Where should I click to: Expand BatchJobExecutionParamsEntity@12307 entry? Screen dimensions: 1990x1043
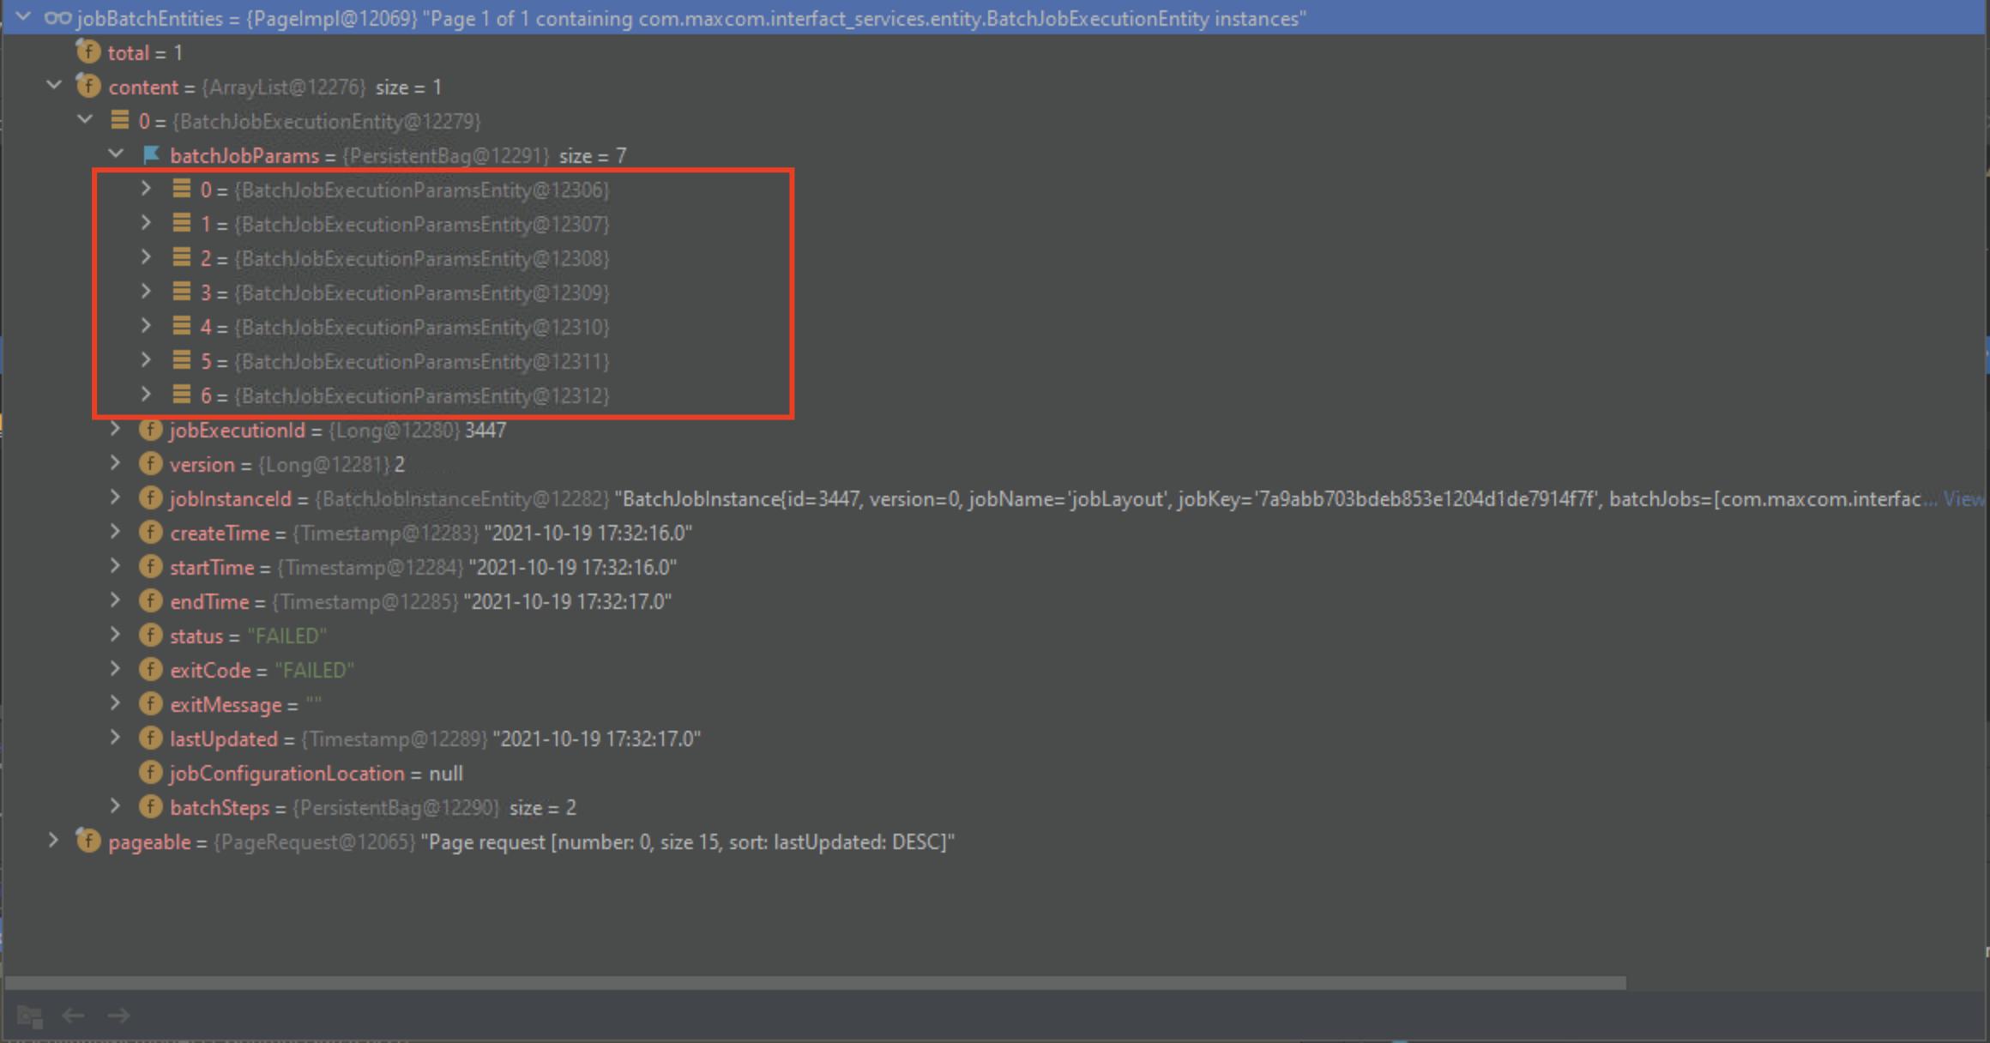point(147,223)
